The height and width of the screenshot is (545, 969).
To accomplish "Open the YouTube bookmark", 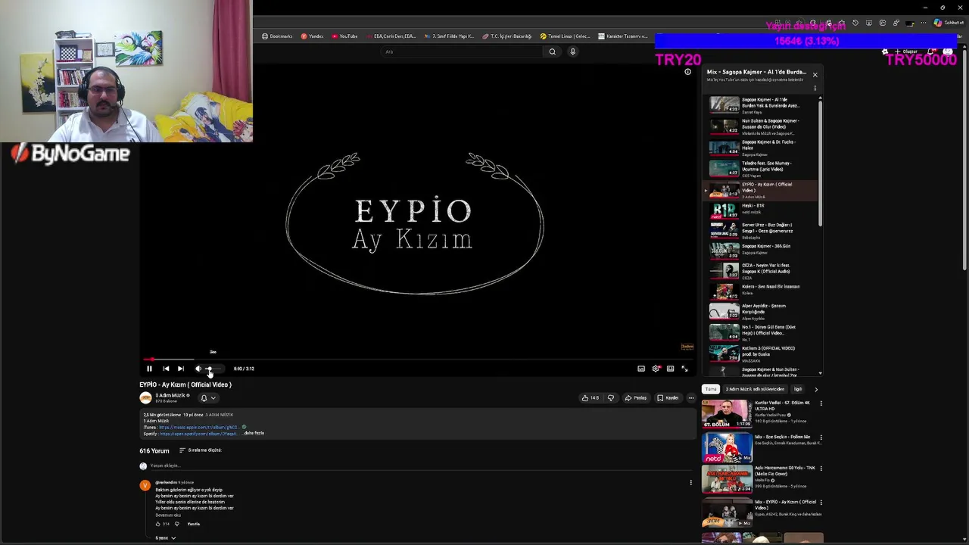I will 344,36.
